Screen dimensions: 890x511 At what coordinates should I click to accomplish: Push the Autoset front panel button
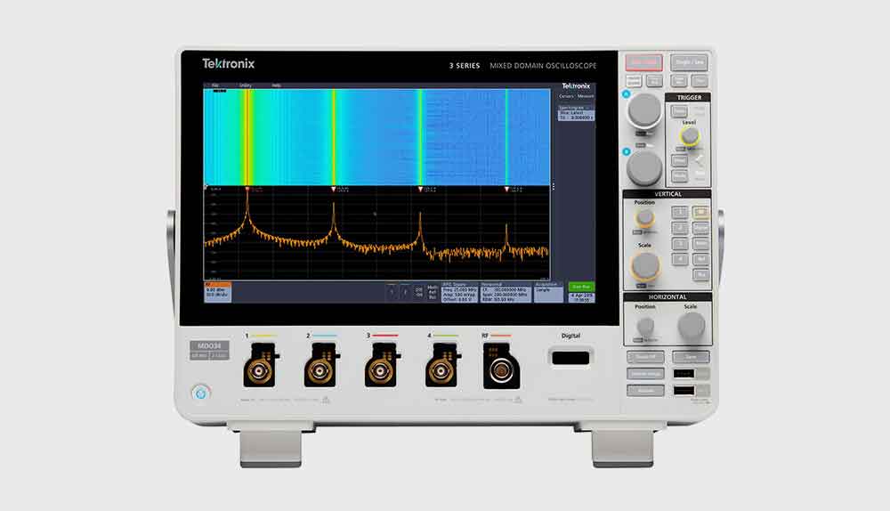click(645, 391)
